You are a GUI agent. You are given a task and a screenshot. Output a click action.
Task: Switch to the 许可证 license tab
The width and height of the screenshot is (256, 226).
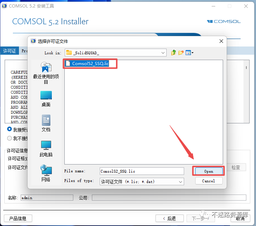click(9, 51)
